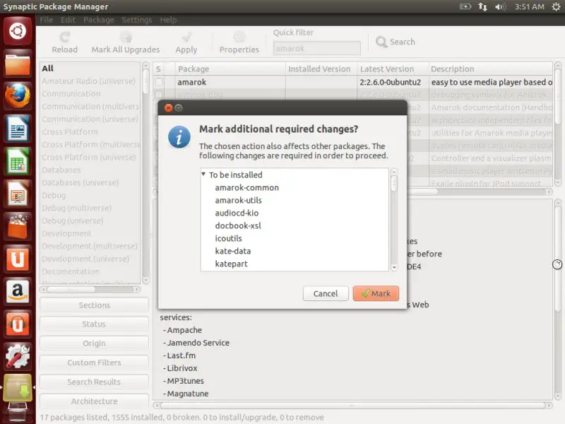565x424 pixels.
Task: Click the blue info icon in the dialog
Action: pyautogui.click(x=179, y=137)
